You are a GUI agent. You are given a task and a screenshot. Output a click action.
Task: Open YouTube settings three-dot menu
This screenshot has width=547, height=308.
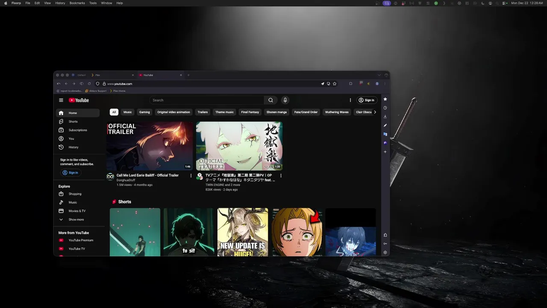[350, 100]
